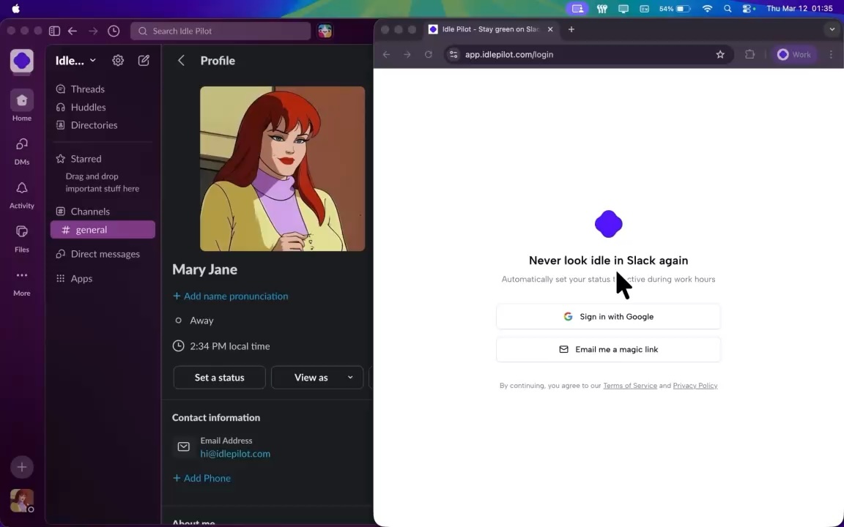
Task: Open the View as dropdown on the profile
Action: (x=316, y=377)
